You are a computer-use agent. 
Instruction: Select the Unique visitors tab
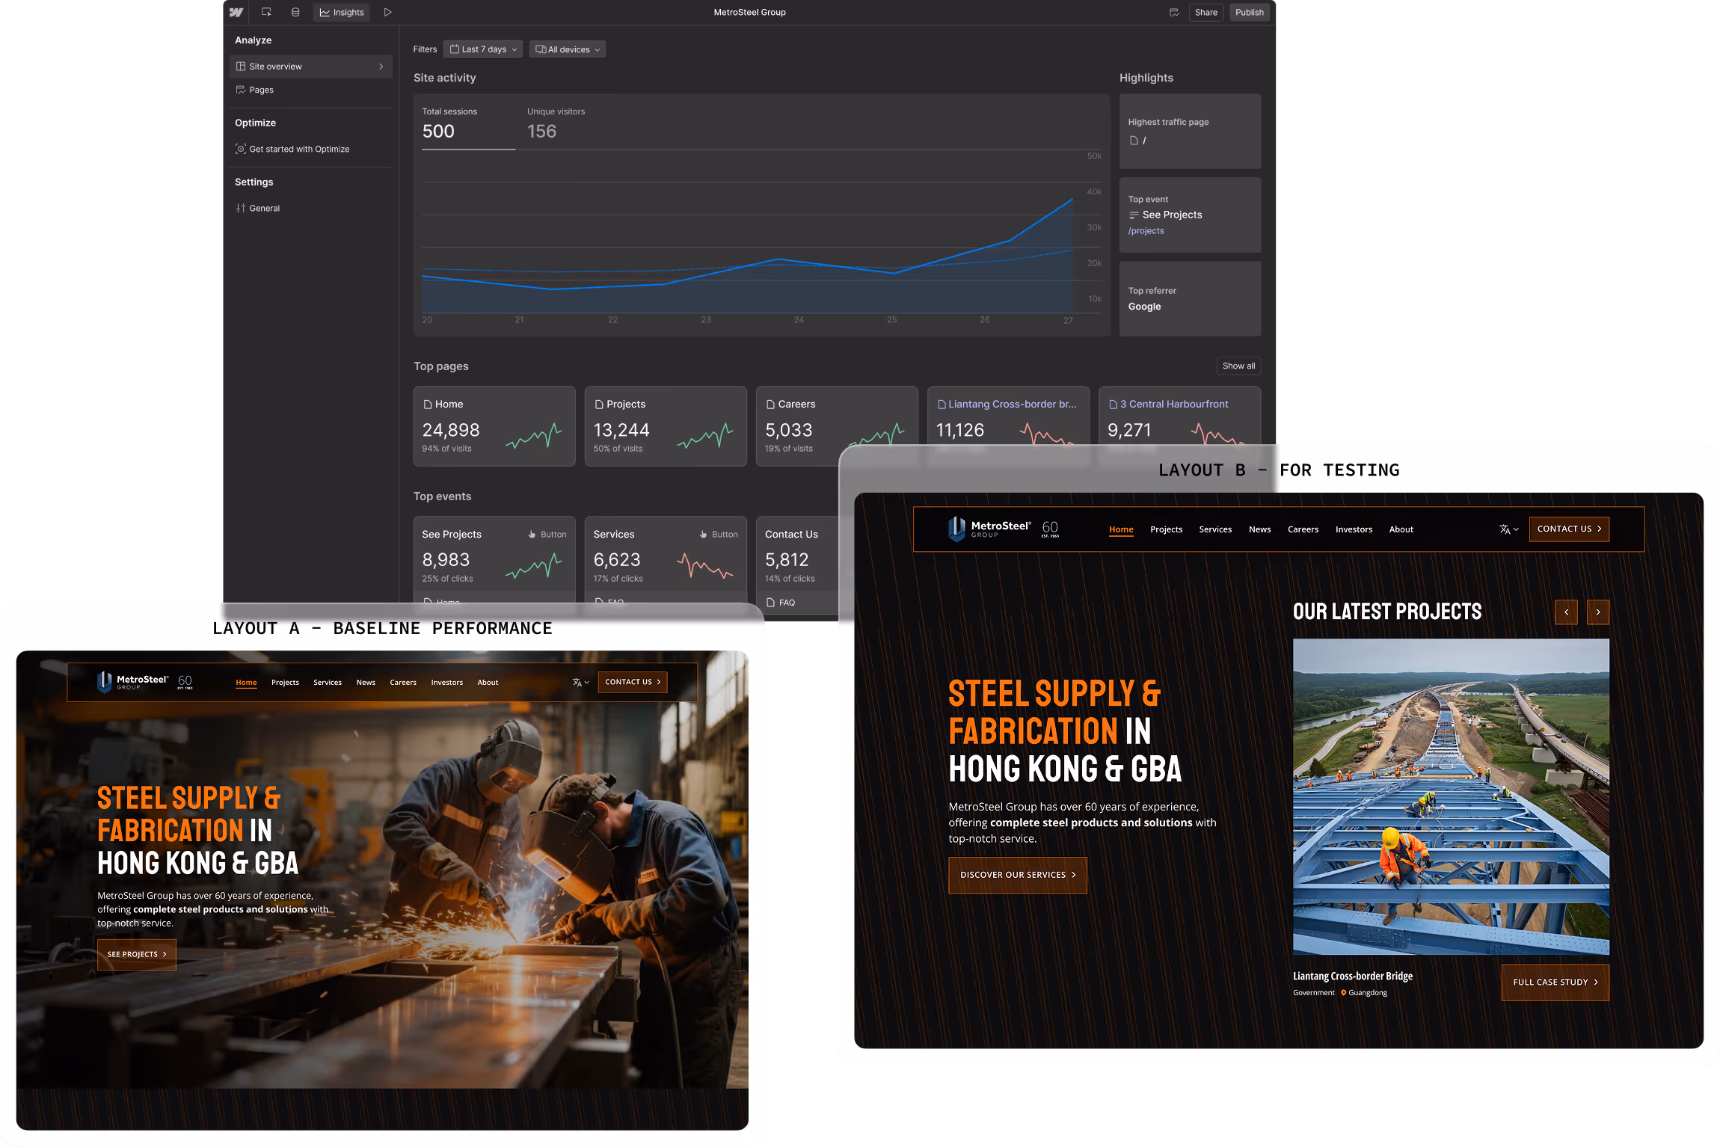(x=556, y=124)
